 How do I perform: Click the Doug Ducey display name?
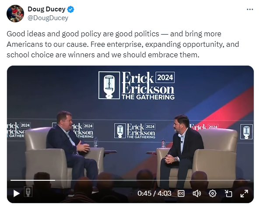[x=46, y=9]
